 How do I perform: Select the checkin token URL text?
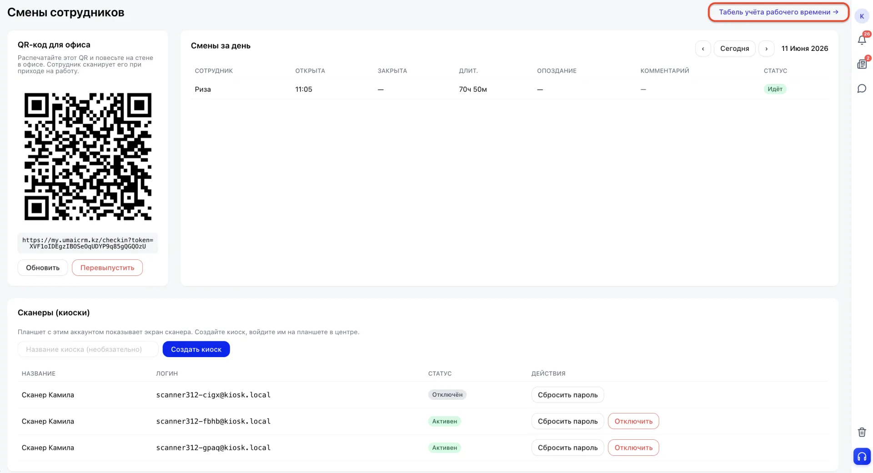point(88,243)
